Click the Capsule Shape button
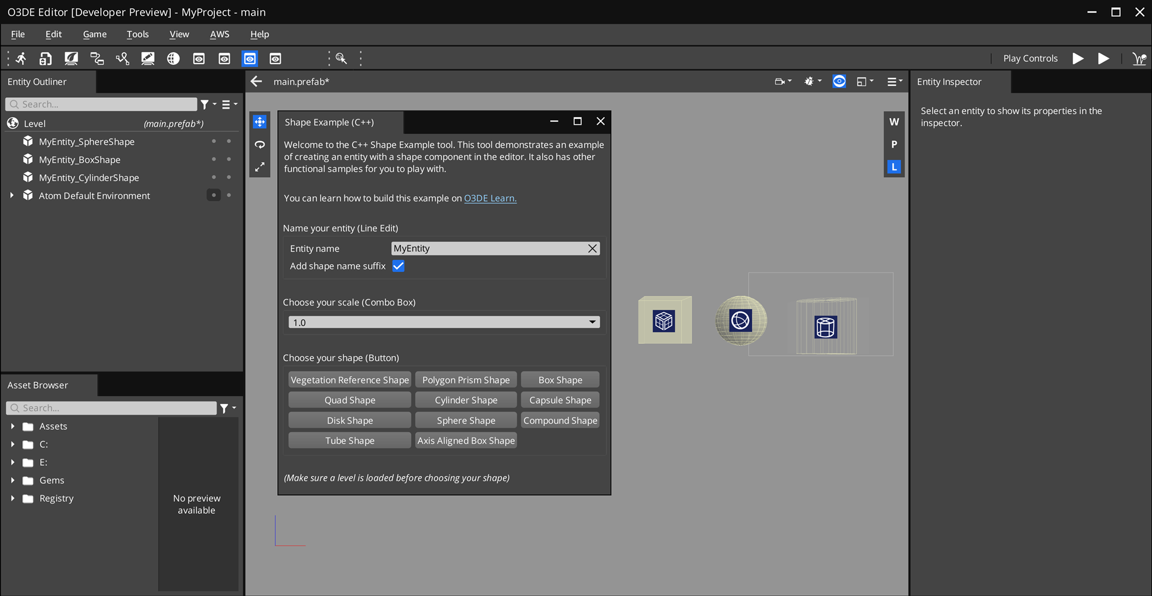 coord(560,400)
